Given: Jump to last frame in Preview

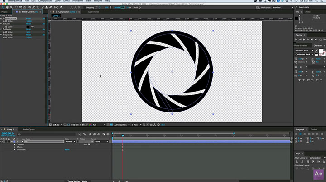Looking at the screenshot, I should point(312,39).
